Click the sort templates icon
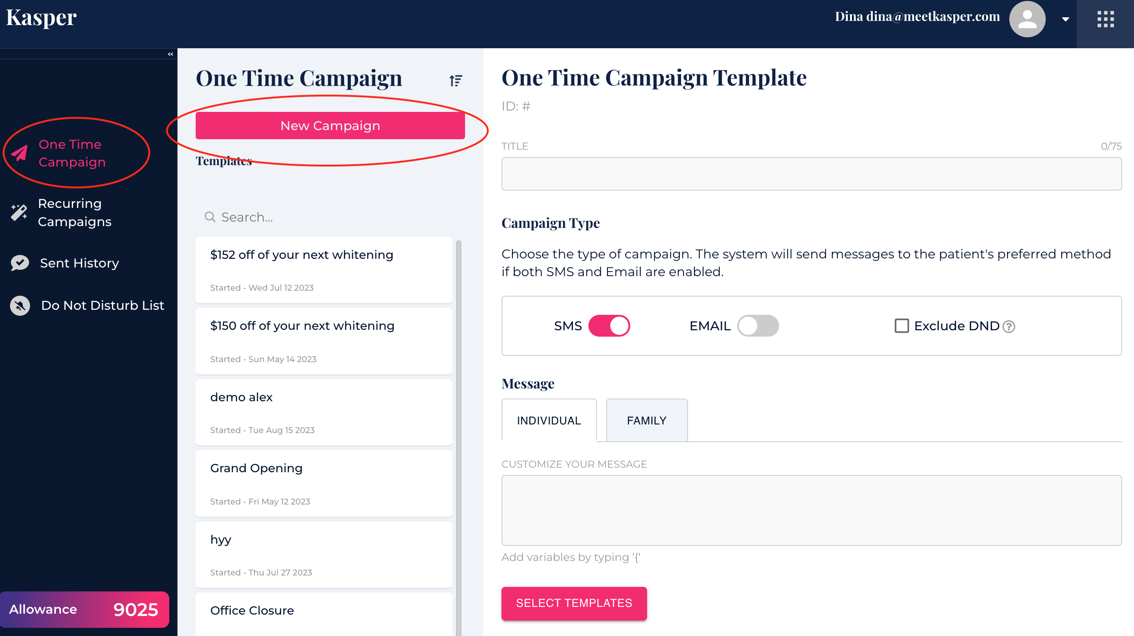Image resolution: width=1134 pixels, height=636 pixels. point(456,81)
